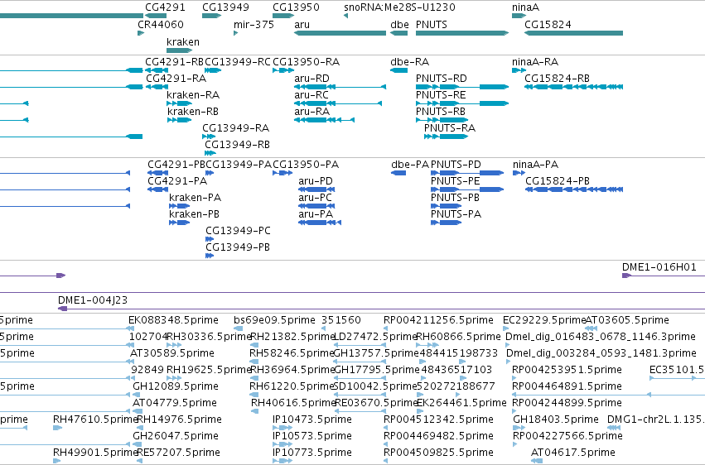Select the RE57207.5prime EST glyph
Image resolution: width=705 pixels, height=465 pixels.
point(139,461)
